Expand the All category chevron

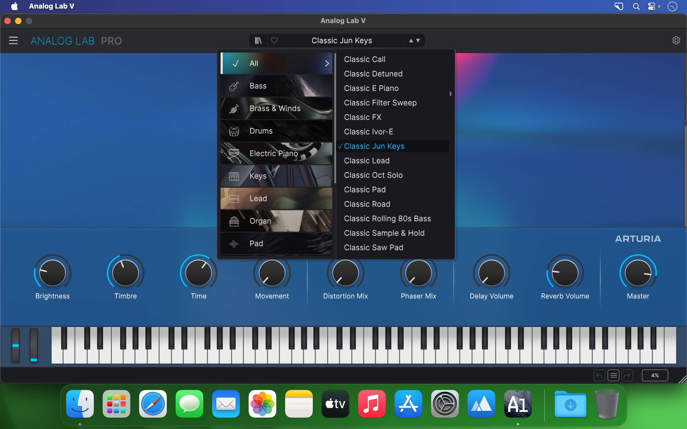pyautogui.click(x=327, y=63)
